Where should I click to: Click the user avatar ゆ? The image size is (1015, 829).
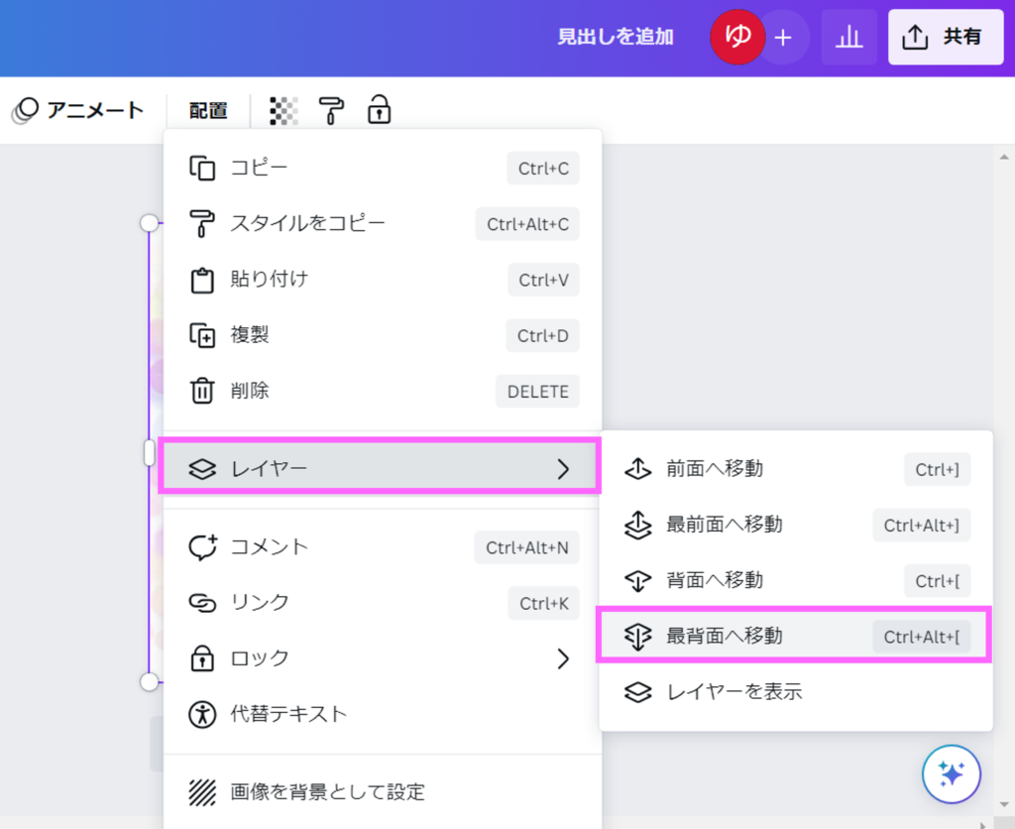[737, 38]
